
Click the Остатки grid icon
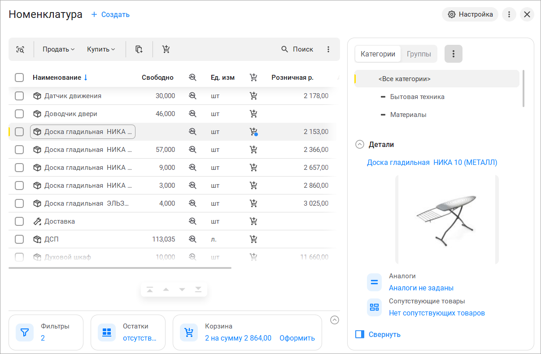(107, 332)
